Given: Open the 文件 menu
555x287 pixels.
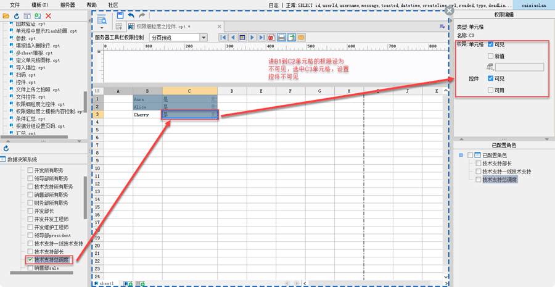Looking at the screenshot, I should pyautogui.click(x=15, y=5).
